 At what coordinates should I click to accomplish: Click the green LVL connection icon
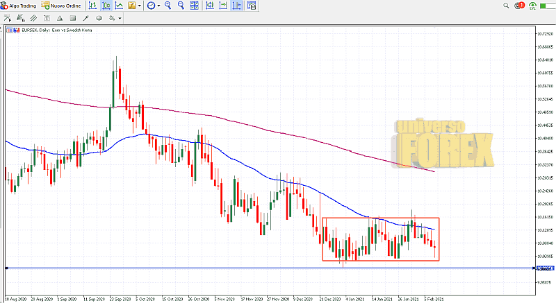click(534, 6)
